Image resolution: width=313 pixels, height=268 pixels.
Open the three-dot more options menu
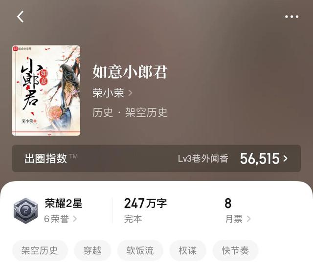point(291,17)
